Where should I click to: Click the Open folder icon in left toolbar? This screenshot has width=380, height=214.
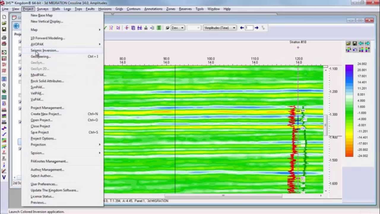(x=4, y=23)
